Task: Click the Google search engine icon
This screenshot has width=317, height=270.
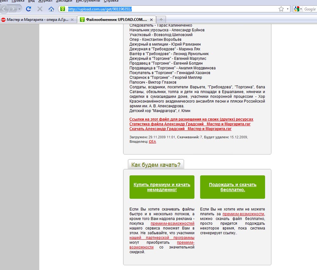Action: point(297,9)
